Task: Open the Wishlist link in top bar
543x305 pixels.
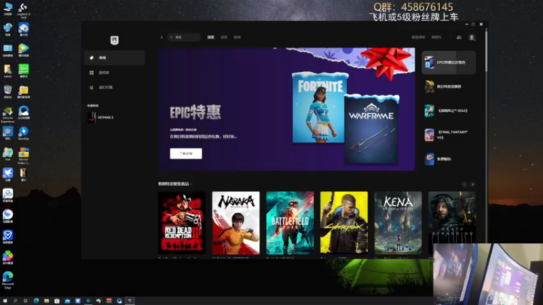Action: (x=418, y=37)
